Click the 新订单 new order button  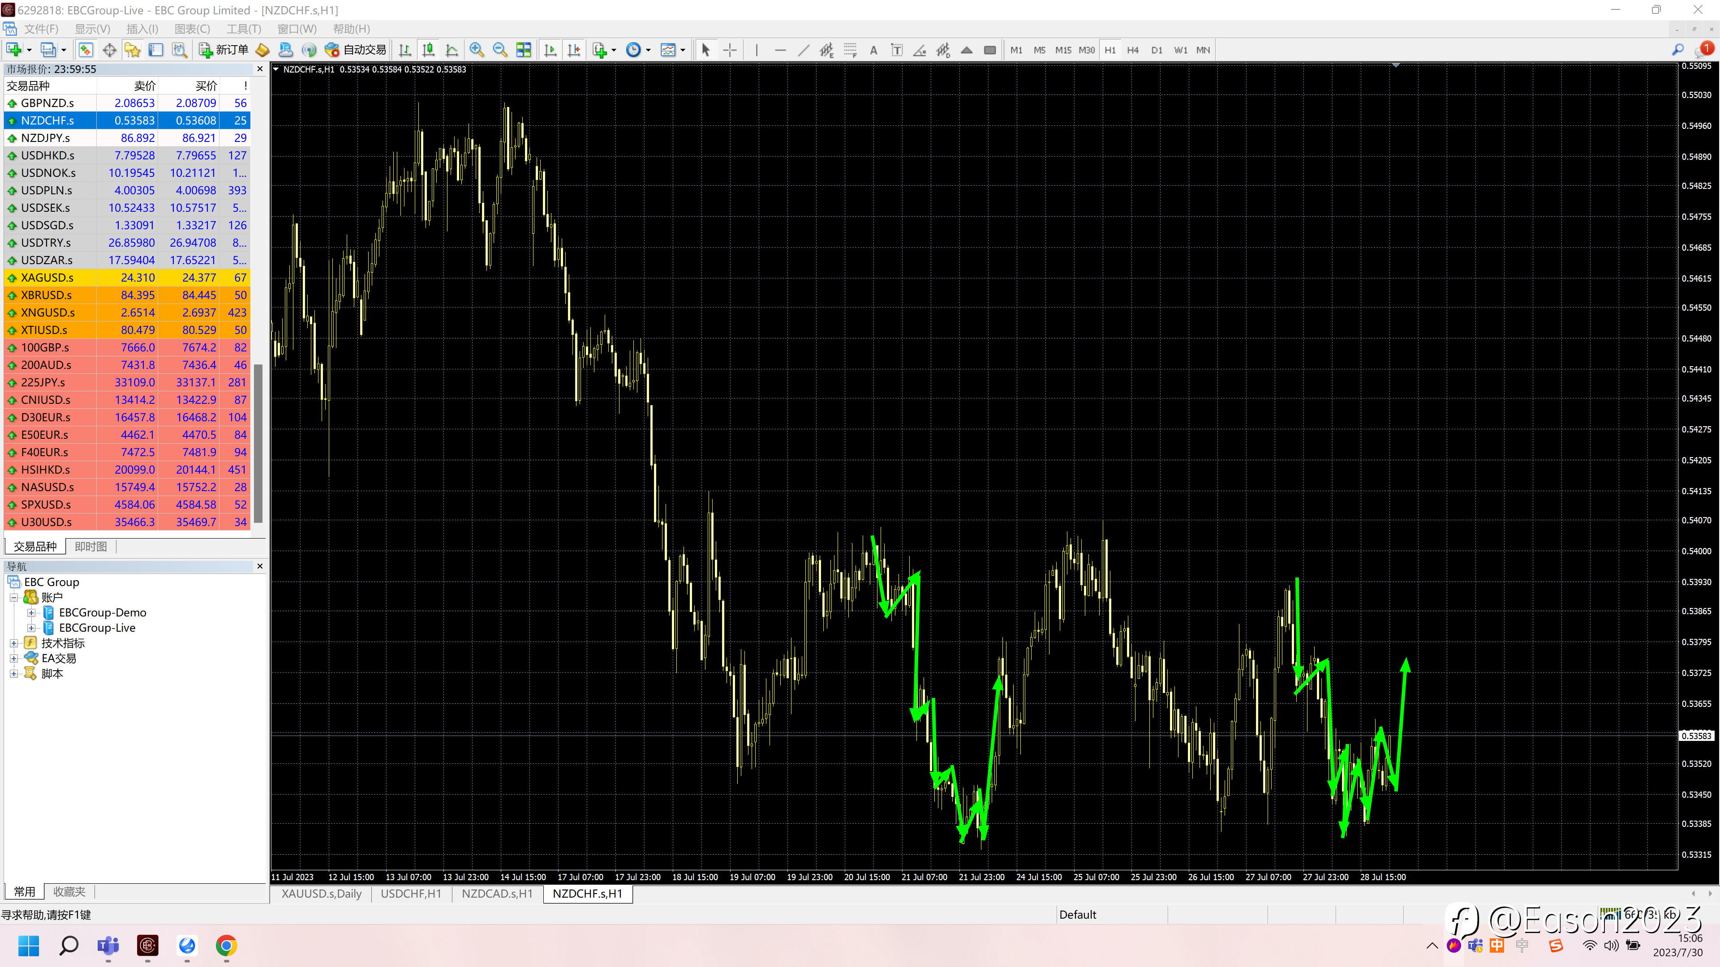[x=224, y=50]
